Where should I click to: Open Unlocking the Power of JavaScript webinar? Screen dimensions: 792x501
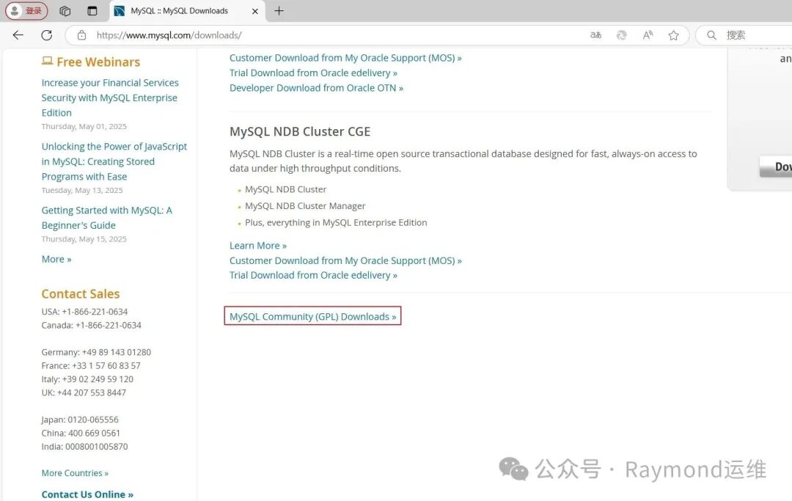114,161
